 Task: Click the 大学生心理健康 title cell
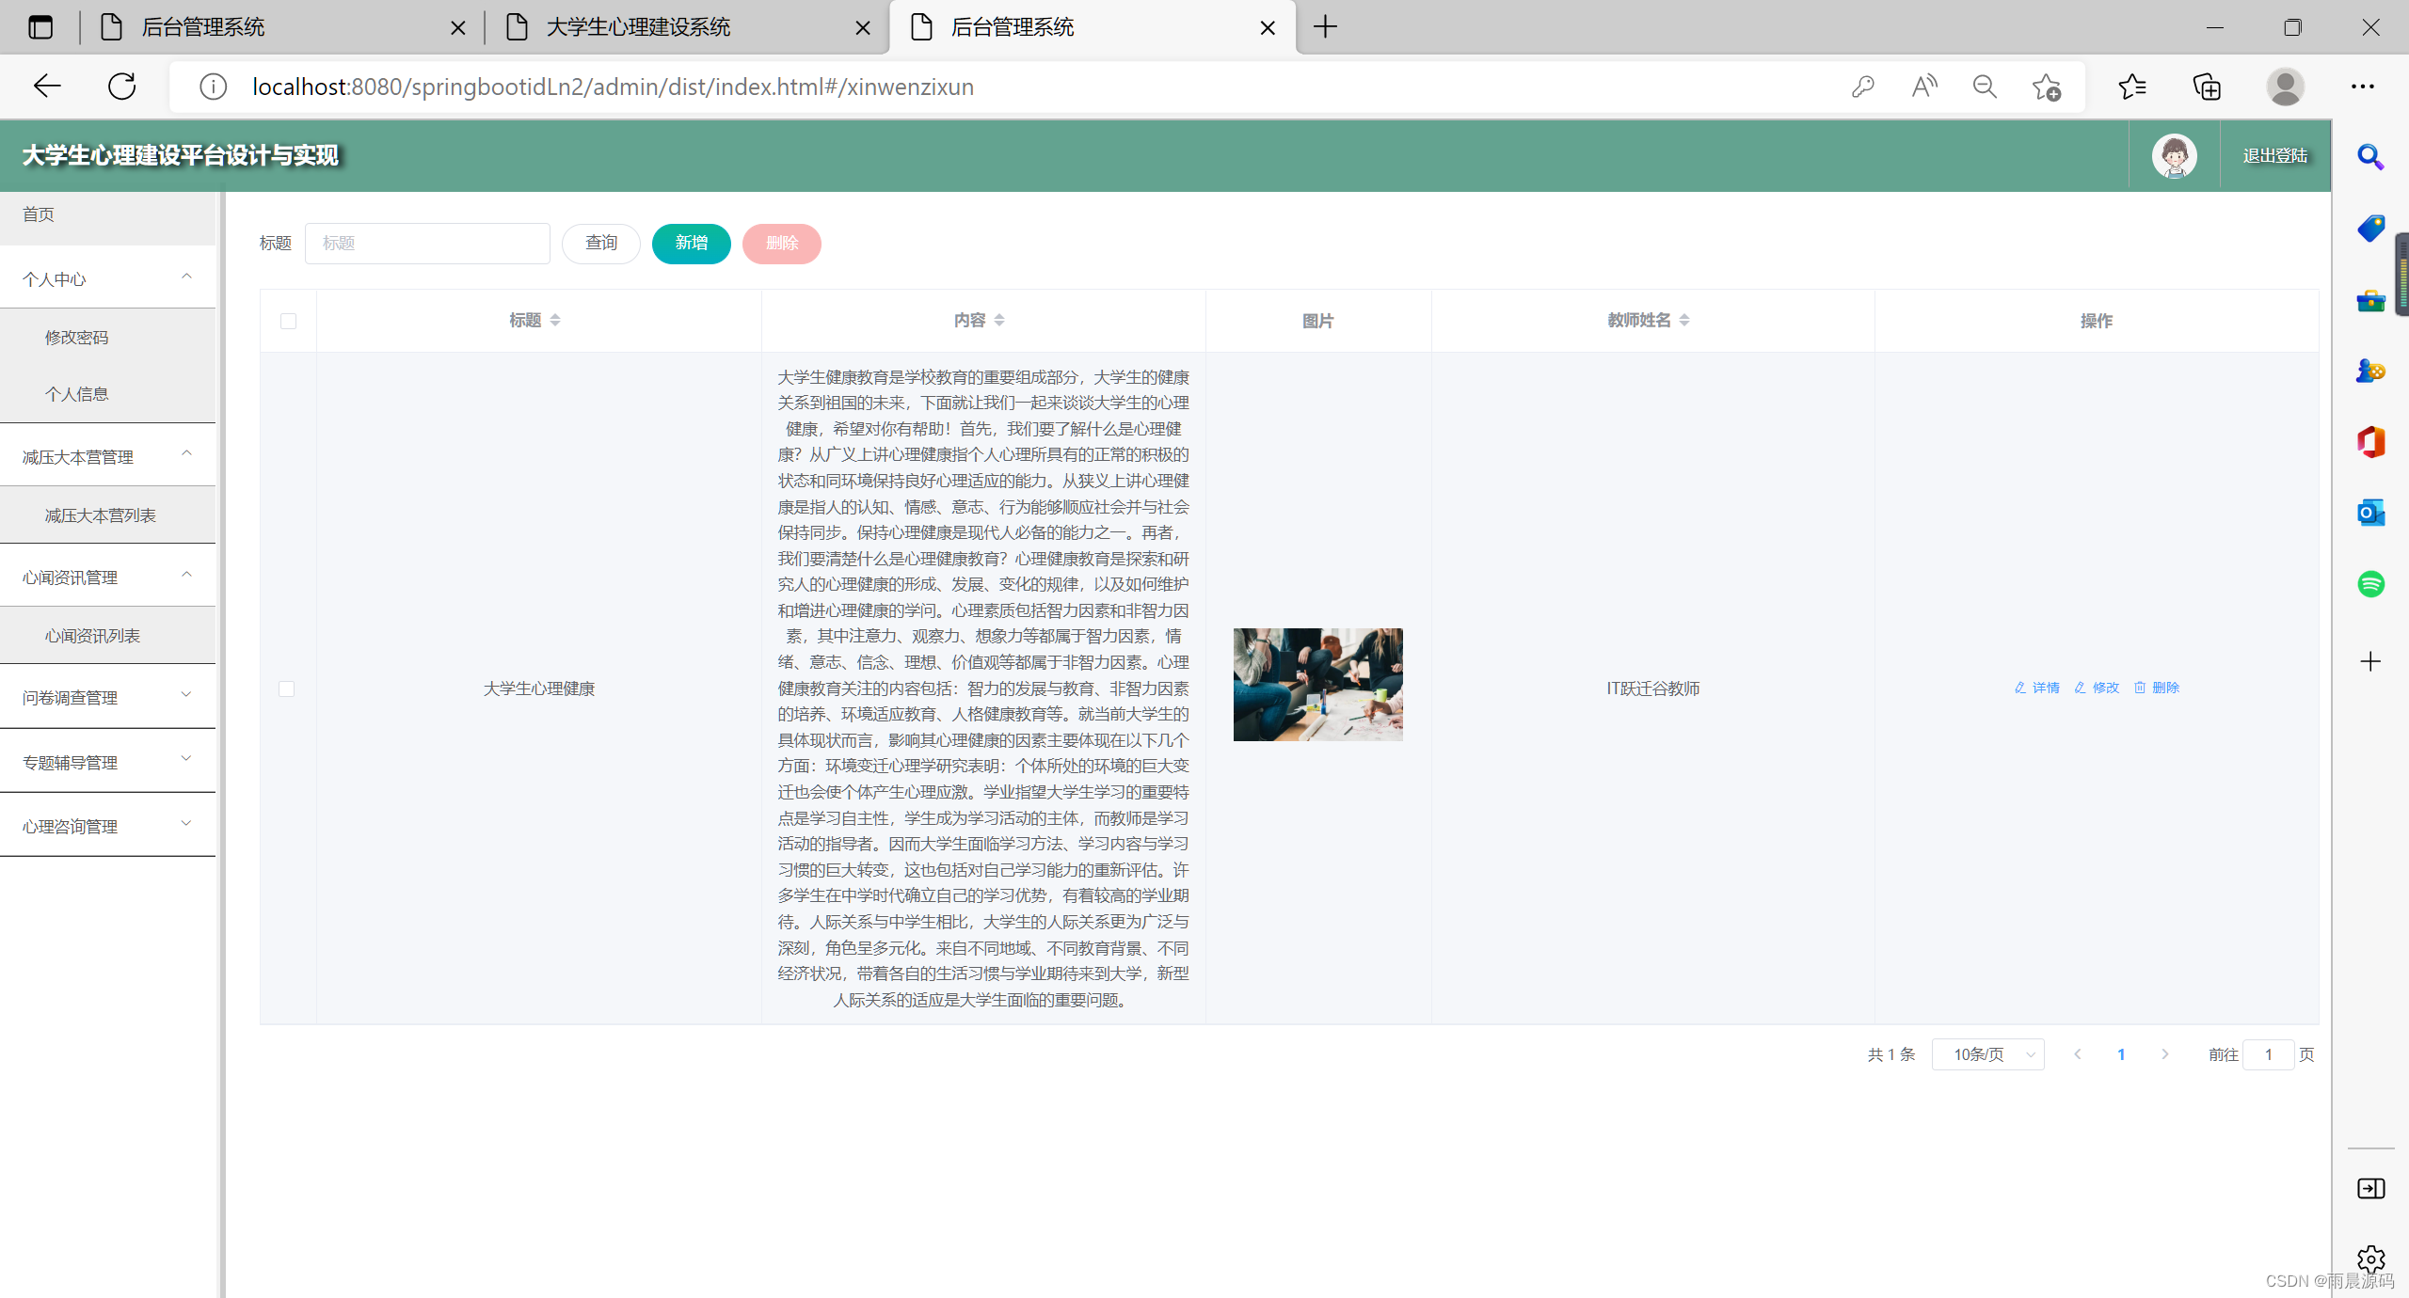538,689
